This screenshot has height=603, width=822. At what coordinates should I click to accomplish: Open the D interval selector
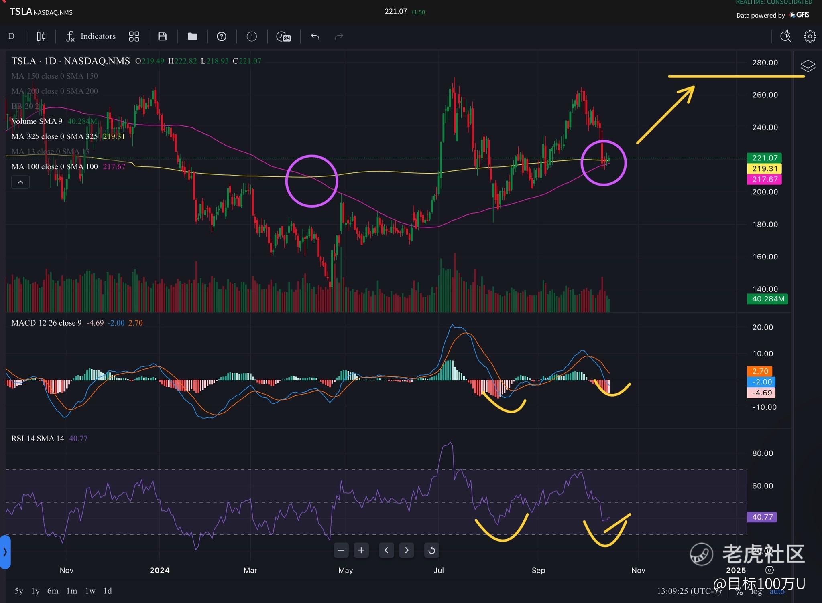[12, 36]
